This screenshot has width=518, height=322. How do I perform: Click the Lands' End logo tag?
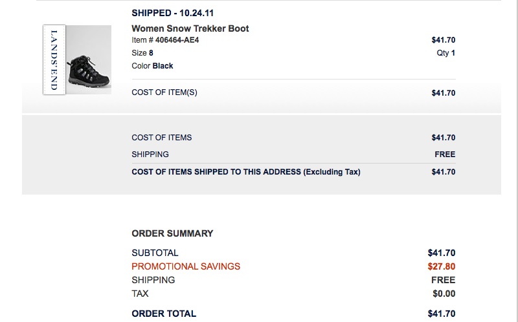[54, 59]
